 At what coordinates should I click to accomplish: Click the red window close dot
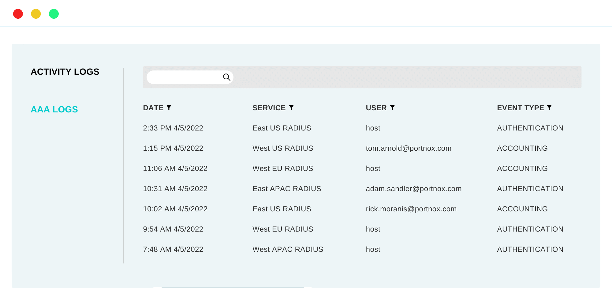pyautogui.click(x=18, y=14)
